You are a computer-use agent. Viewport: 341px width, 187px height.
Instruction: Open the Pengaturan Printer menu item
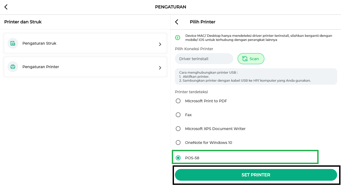tap(41, 67)
